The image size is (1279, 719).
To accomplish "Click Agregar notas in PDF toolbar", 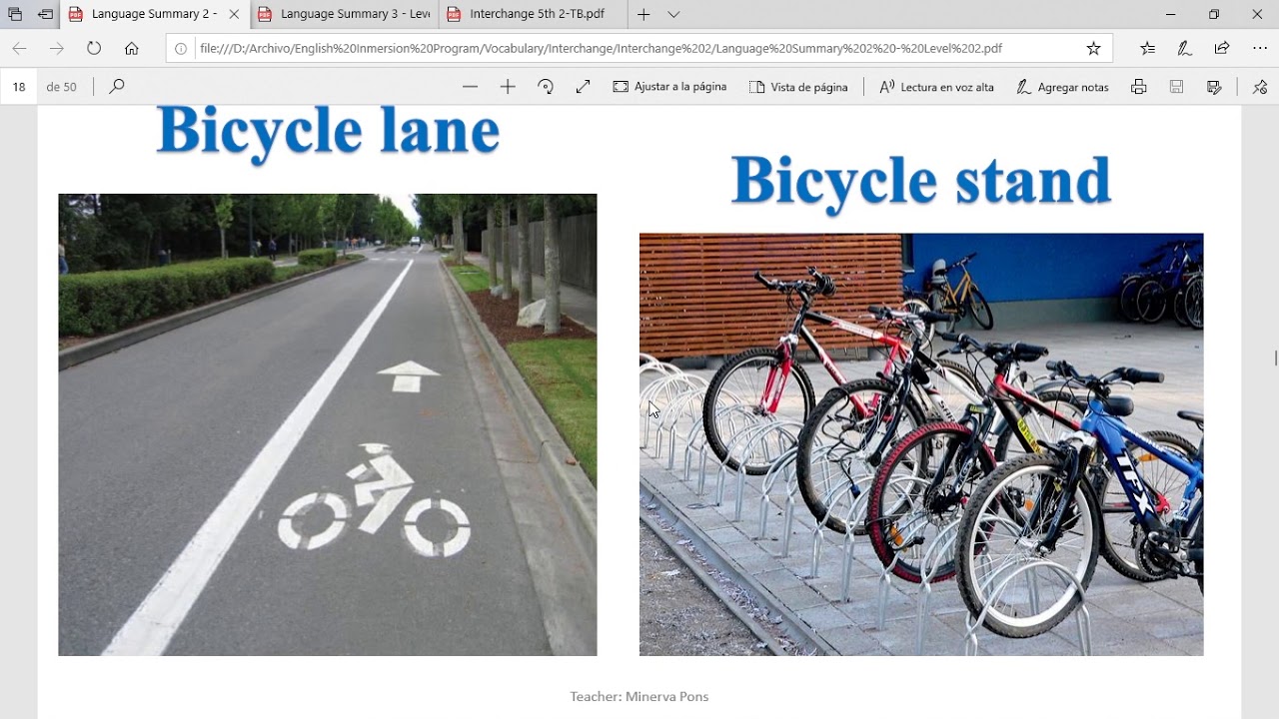I will [x=1062, y=87].
